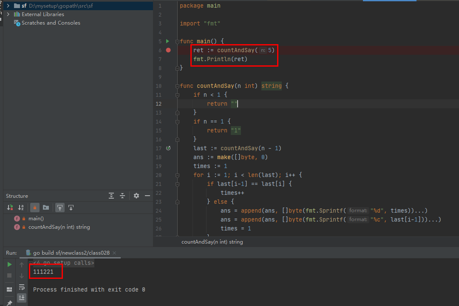The width and height of the screenshot is (459, 306).
Task: Close the go build run tab
Action: [114, 253]
